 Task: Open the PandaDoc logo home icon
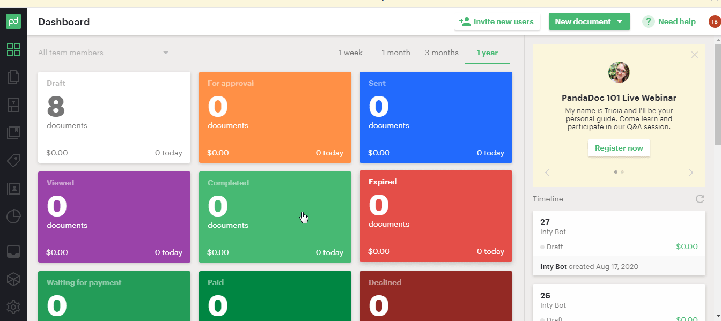coord(13,21)
